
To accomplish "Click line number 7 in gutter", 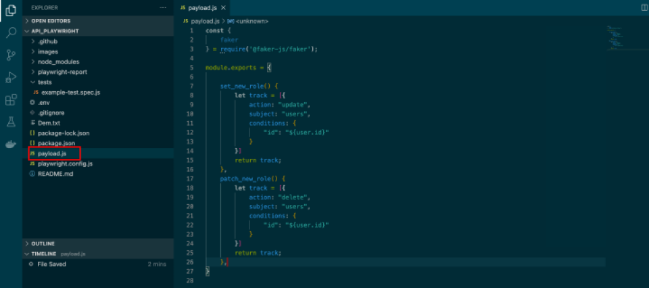I will coord(191,86).
